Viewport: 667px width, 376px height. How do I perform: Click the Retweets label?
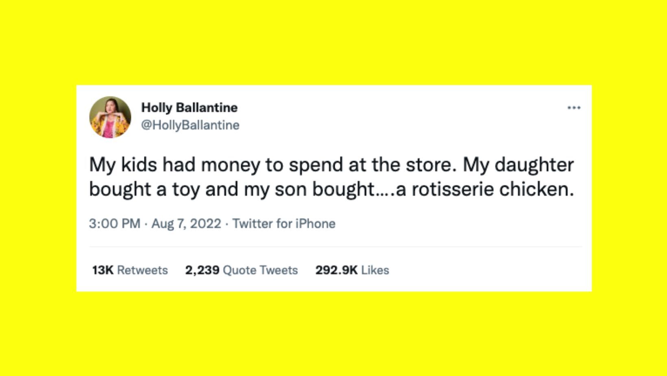tap(142, 270)
